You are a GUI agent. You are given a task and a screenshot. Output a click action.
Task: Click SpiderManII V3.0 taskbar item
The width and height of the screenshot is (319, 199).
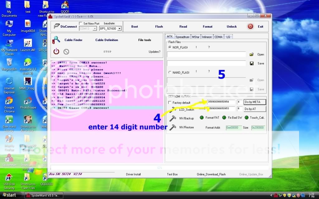(44, 195)
